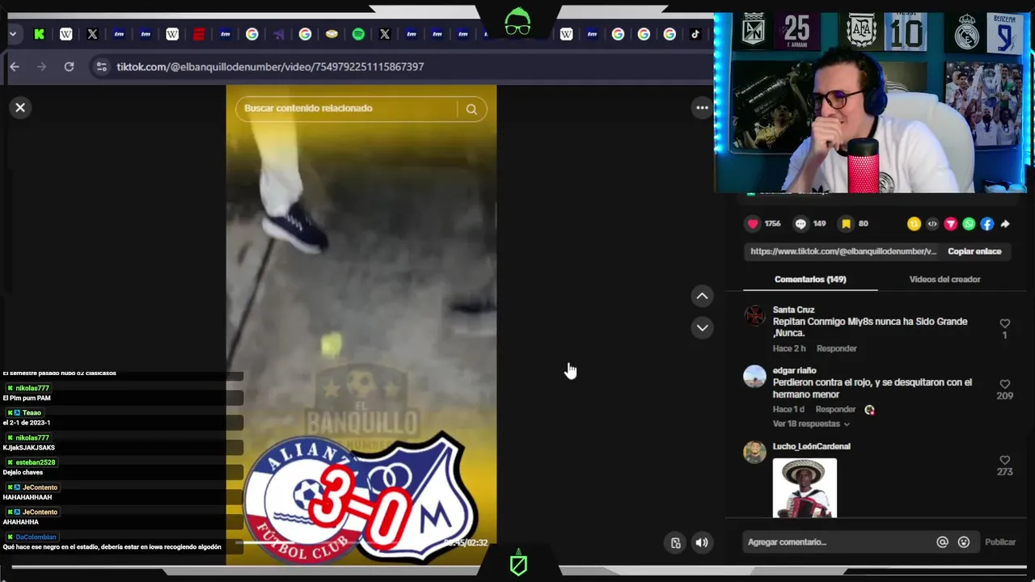Pause the playing TikTok video
This screenshot has width=1035, height=582.
(x=361, y=323)
